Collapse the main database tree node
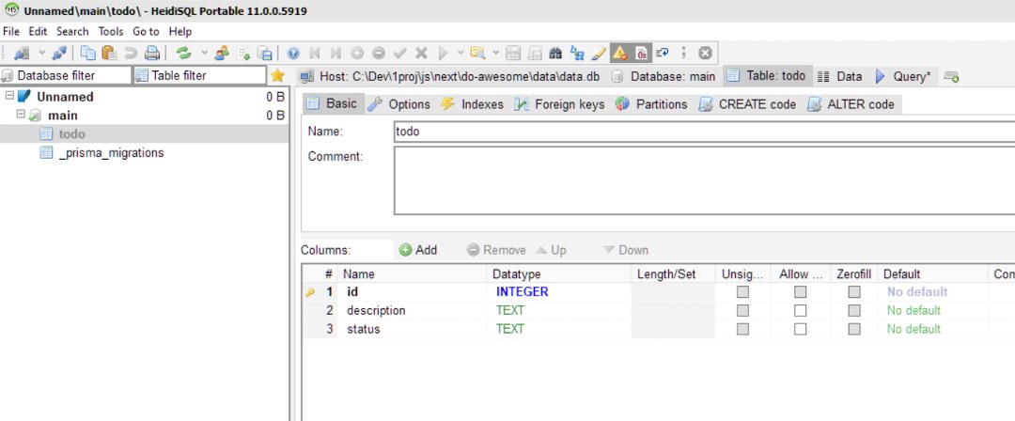The width and height of the screenshot is (1015, 421). pos(21,115)
